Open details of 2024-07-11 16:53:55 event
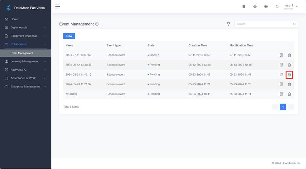This screenshot has width=306, height=169. click(x=281, y=55)
